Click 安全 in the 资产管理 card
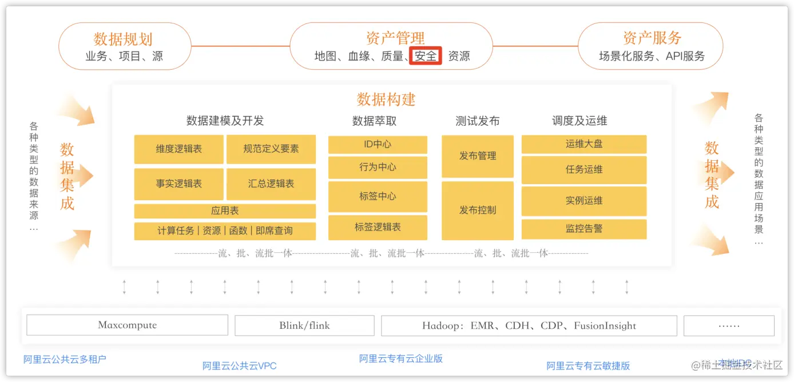This screenshot has width=794, height=382. tap(426, 56)
